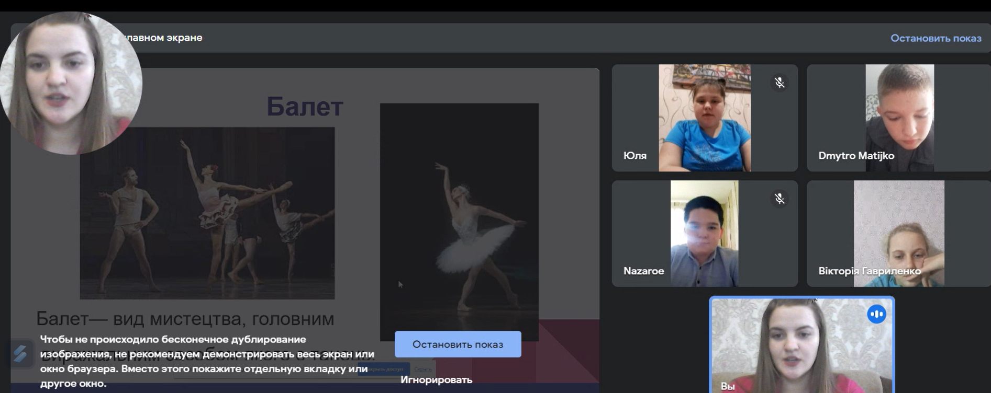Viewport: 991px width, 393px height.
Task: Select Nazaroe's video tile
Action: coord(704,234)
